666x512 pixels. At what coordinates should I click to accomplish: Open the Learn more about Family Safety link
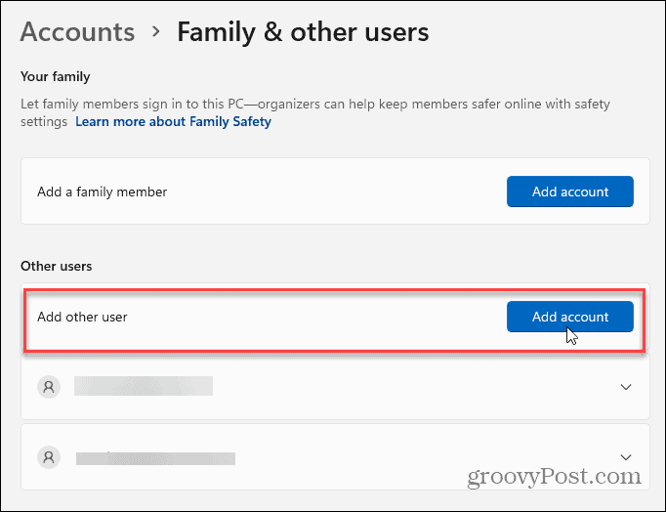point(173,122)
